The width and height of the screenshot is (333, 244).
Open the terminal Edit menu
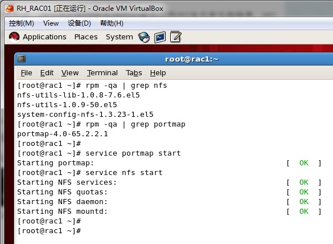47,73
